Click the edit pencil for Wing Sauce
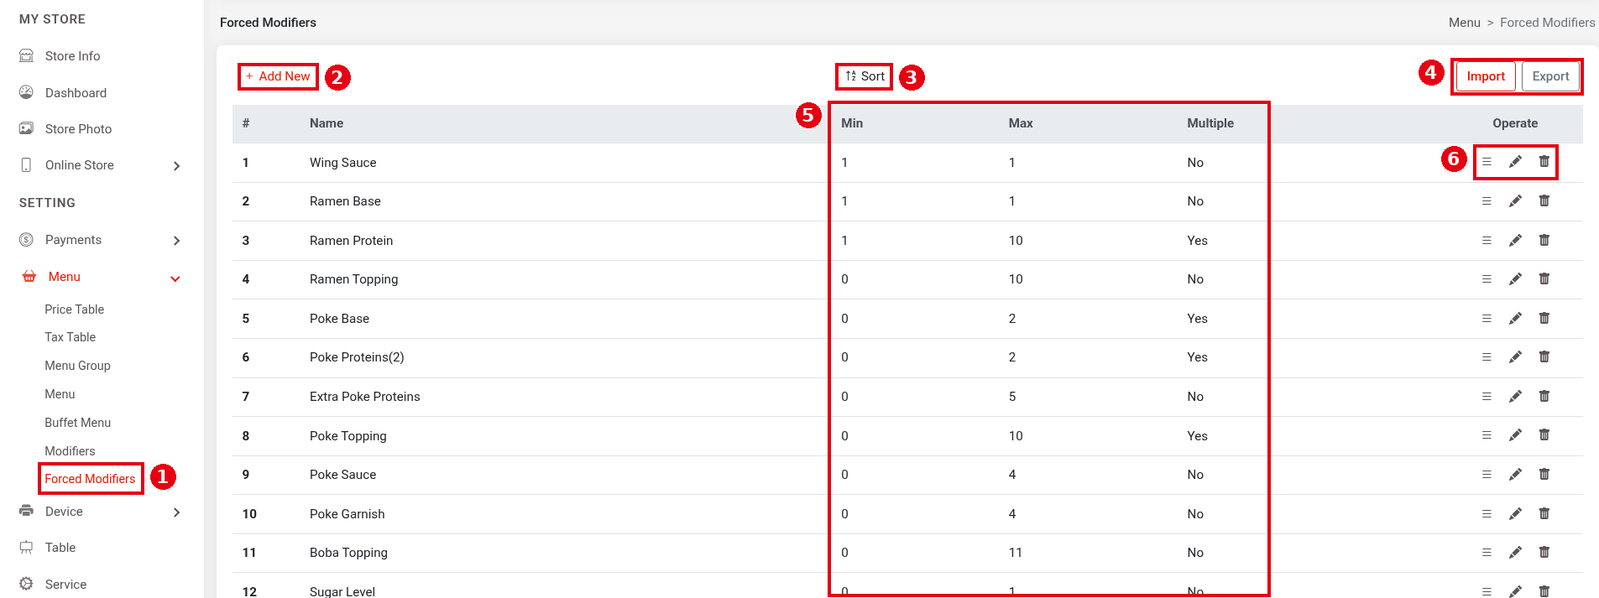Viewport: 1599px width, 598px height. pos(1515,162)
